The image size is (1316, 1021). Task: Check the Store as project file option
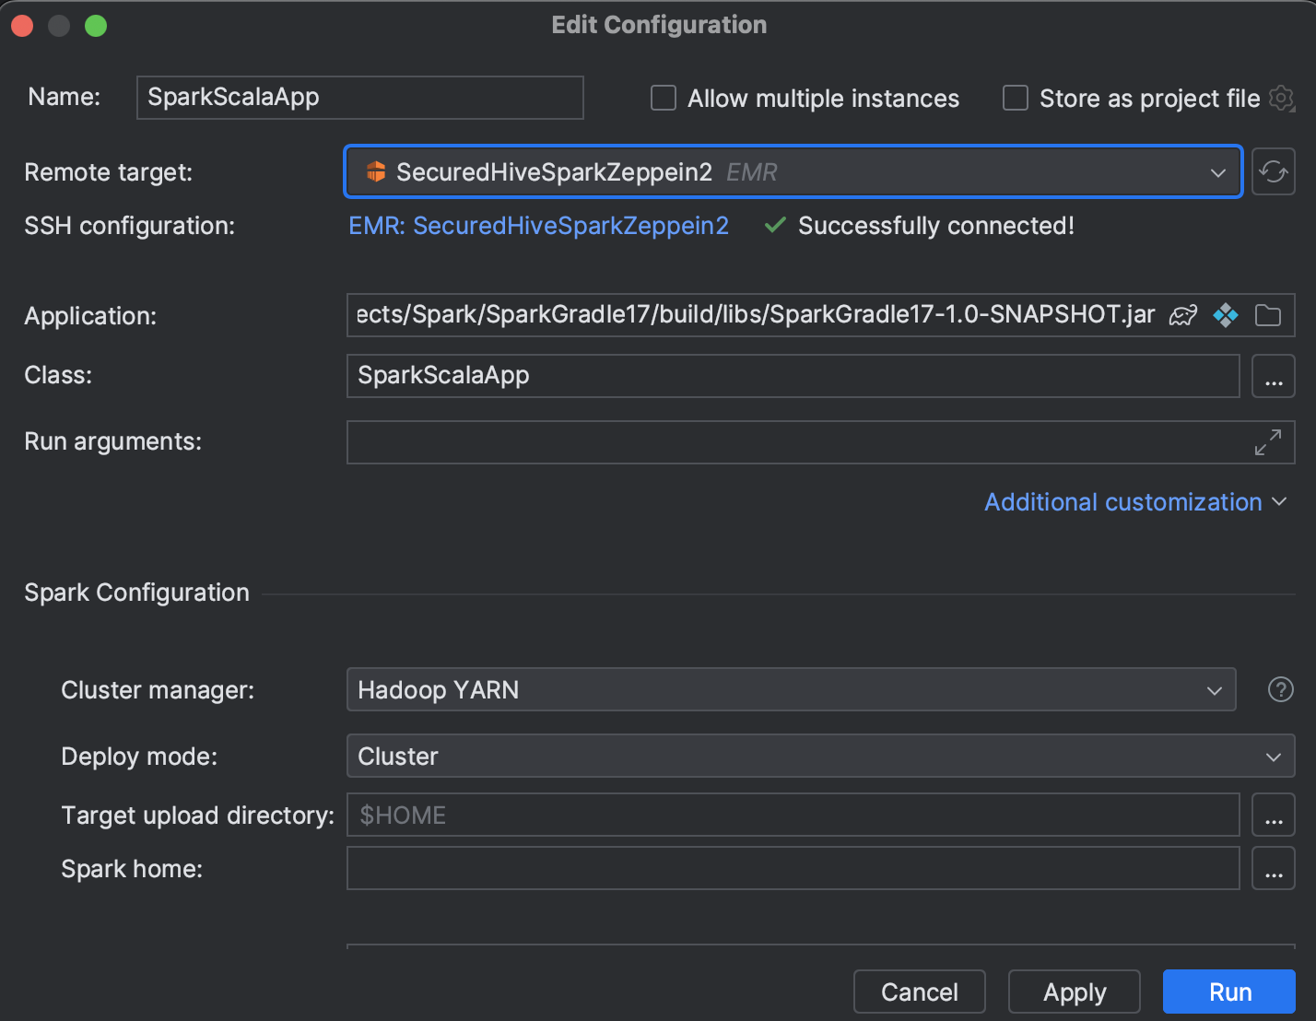click(1015, 98)
